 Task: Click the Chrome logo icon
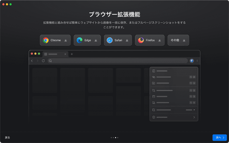pos(46,40)
